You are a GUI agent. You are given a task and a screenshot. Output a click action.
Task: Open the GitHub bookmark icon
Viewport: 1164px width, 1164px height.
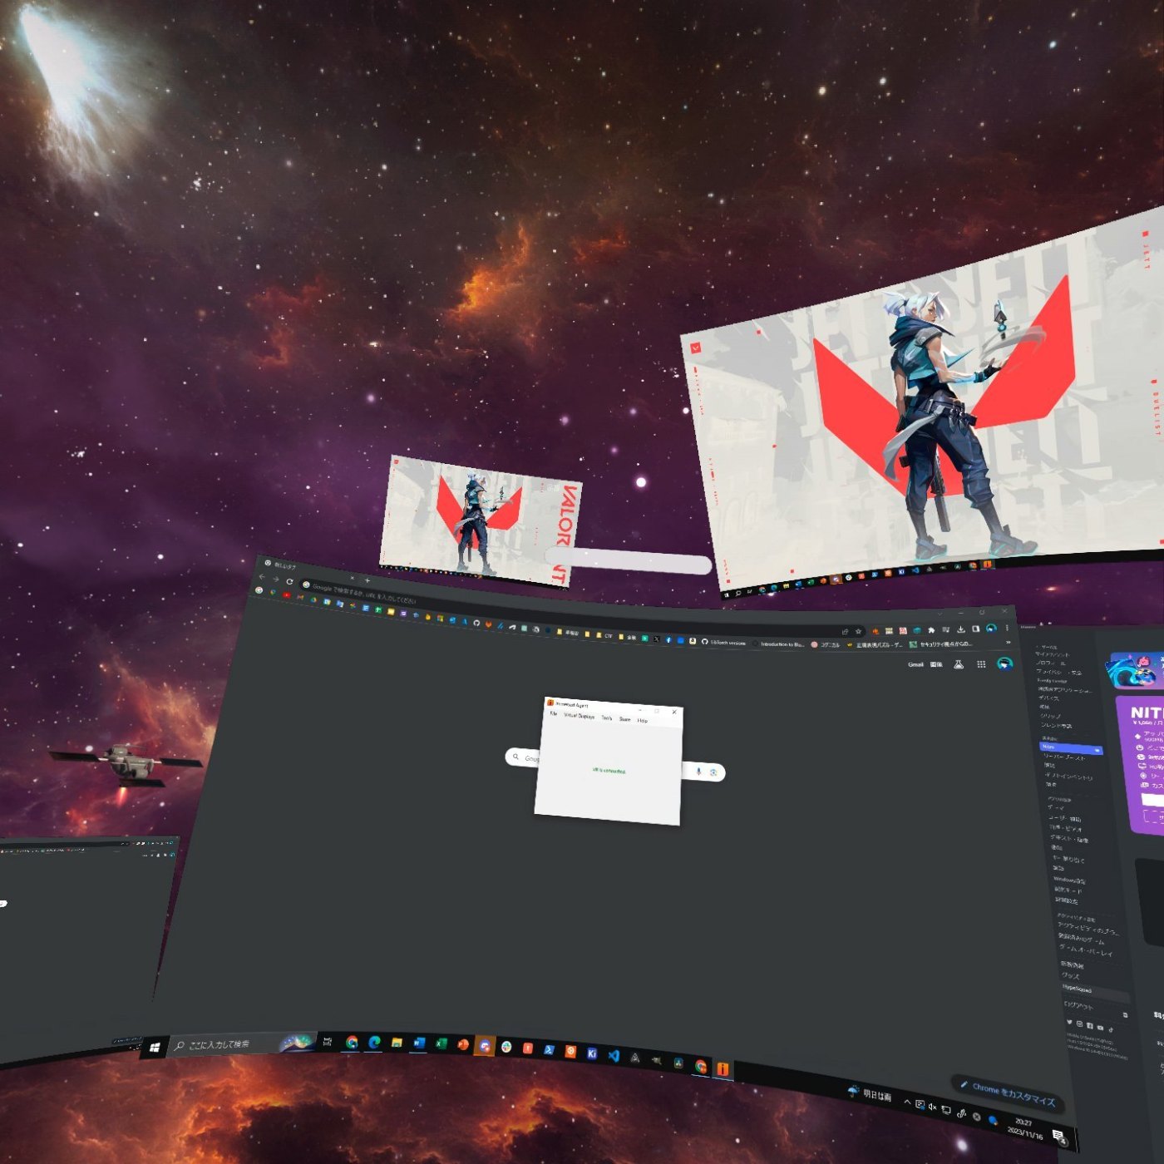point(476,623)
